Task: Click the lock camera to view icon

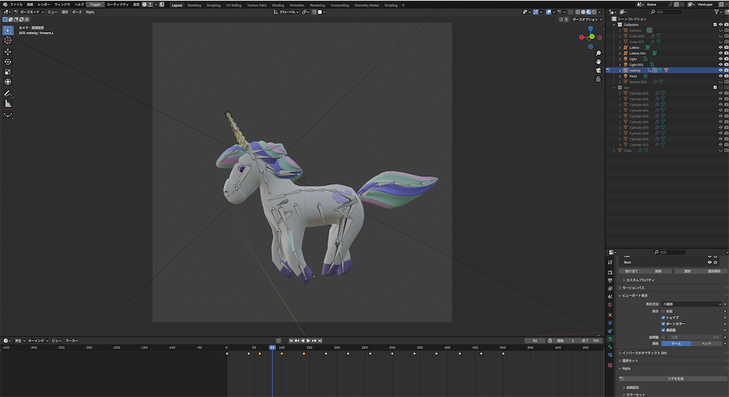Action: [598, 79]
